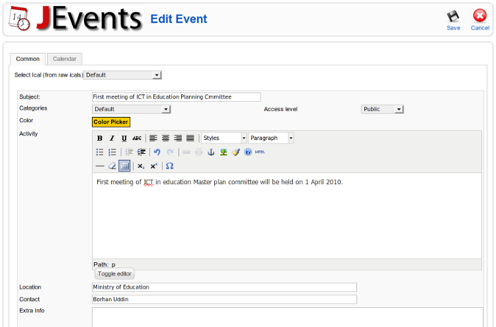
Task: Insert an ordered numbered list
Action: [x=112, y=152]
